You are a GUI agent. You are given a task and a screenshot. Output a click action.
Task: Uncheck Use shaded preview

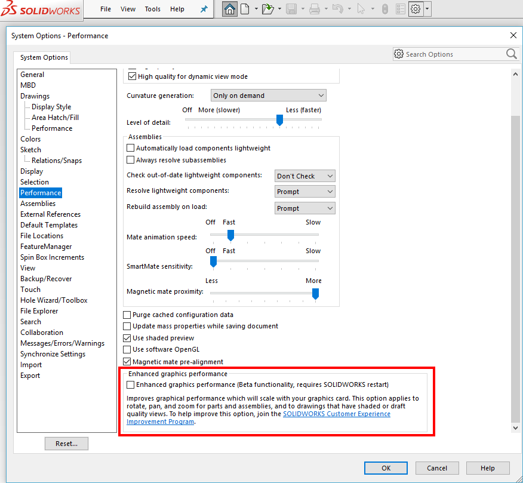pos(127,338)
